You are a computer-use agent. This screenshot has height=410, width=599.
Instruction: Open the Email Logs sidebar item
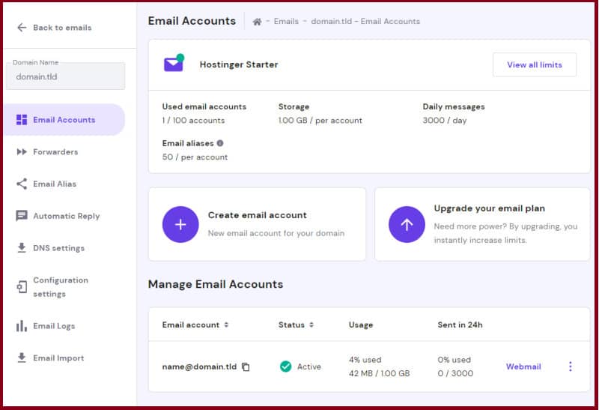(x=54, y=326)
